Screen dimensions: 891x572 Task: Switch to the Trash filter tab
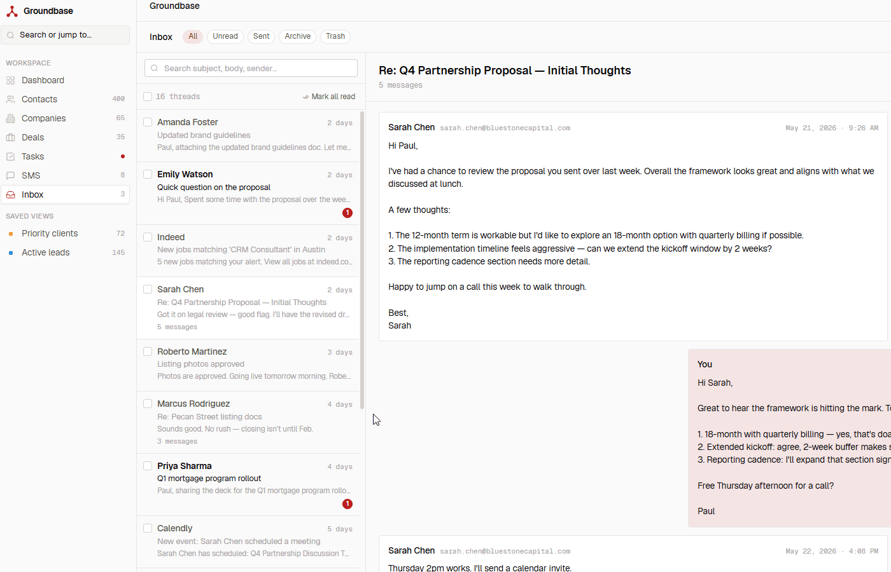tap(335, 36)
